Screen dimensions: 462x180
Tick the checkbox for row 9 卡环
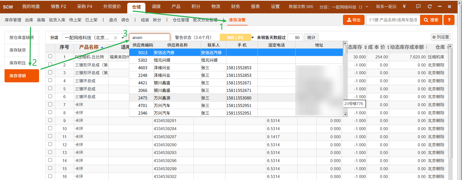click(x=50, y=120)
